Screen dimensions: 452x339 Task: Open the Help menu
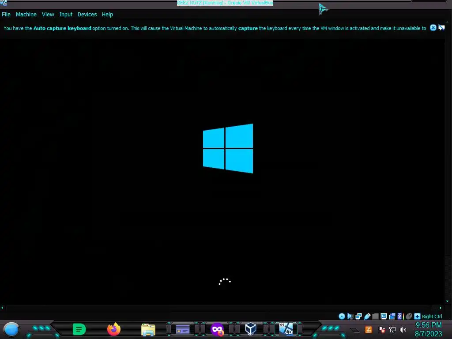click(x=107, y=15)
